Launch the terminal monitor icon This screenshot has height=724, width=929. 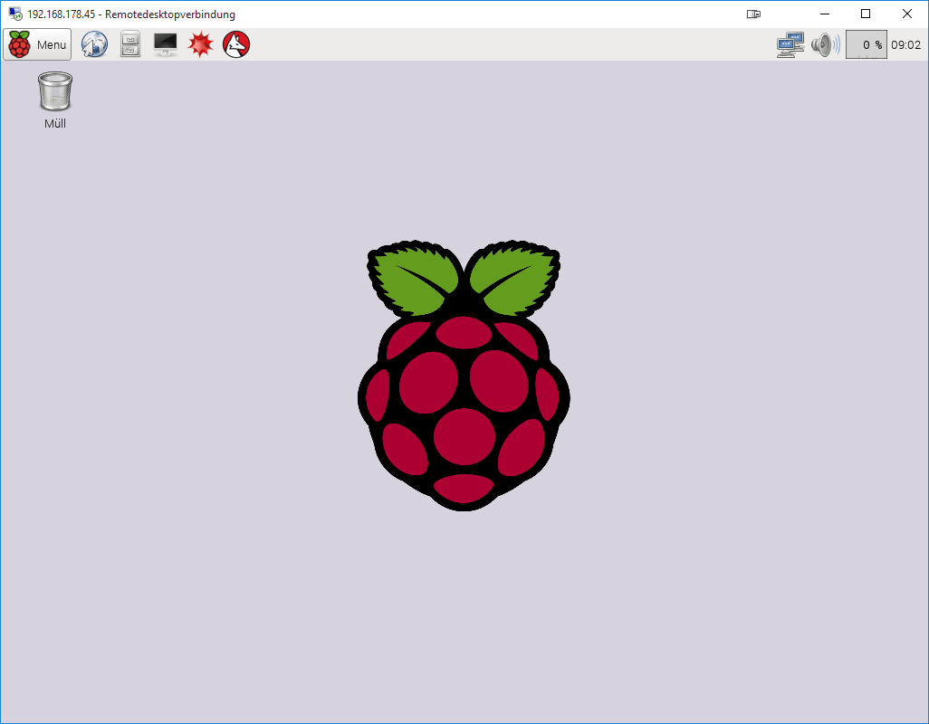coord(166,44)
